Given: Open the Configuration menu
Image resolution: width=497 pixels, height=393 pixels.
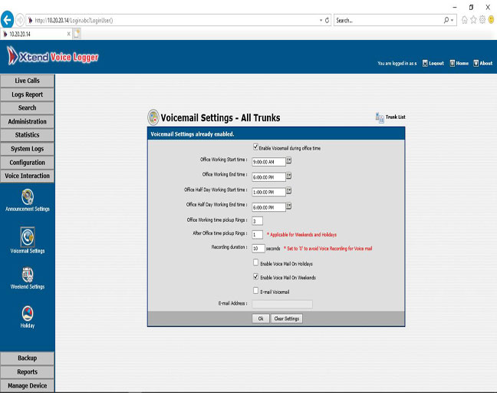Looking at the screenshot, I should coord(28,163).
